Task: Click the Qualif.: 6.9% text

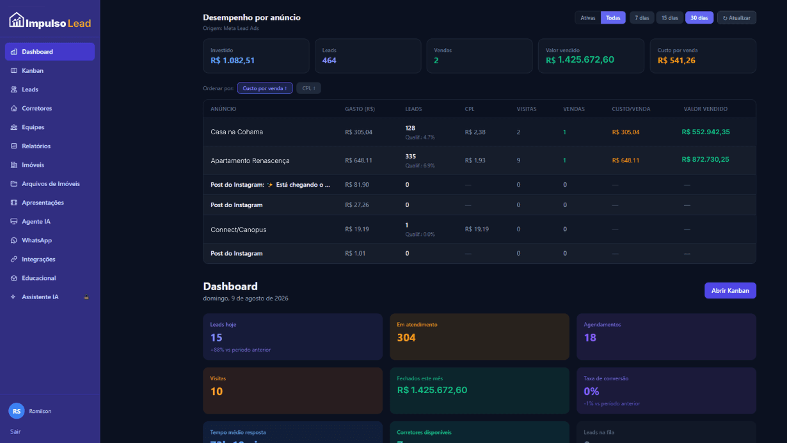Action: point(420,166)
